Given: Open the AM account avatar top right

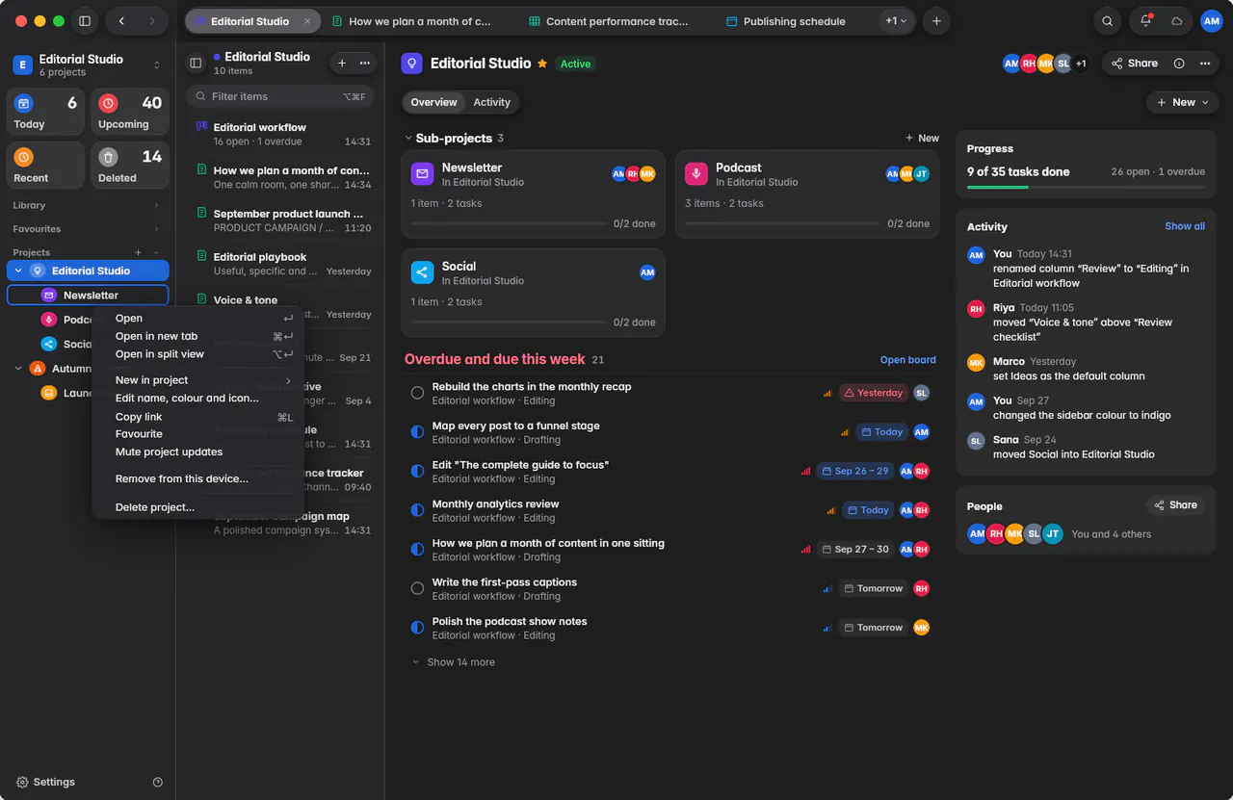Looking at the screenshot, I should [x=1211, y=21].
